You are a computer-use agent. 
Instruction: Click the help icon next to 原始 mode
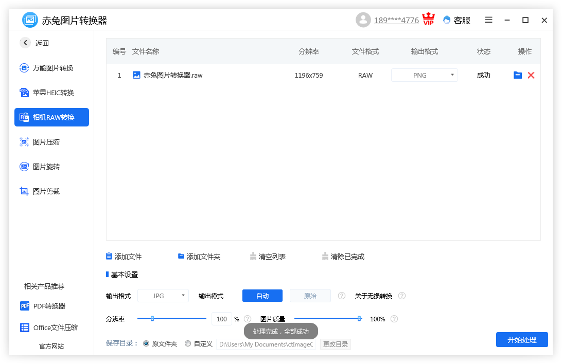point(342,296)
